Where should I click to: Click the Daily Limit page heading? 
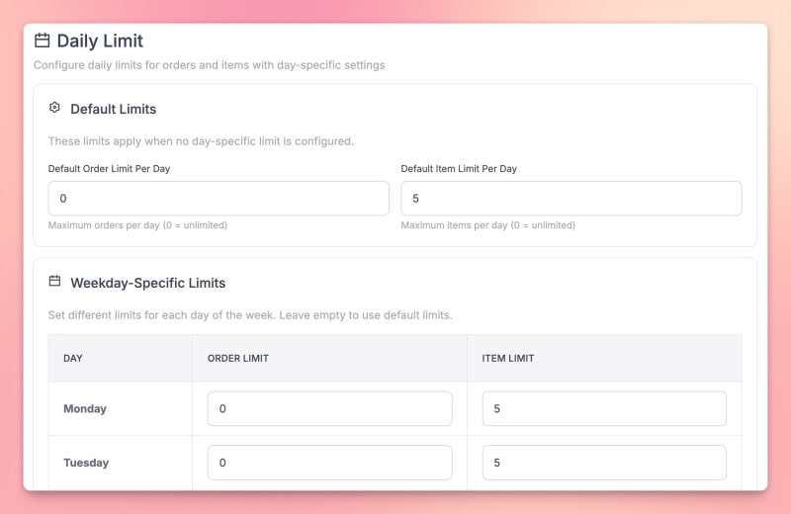[100, 41]
